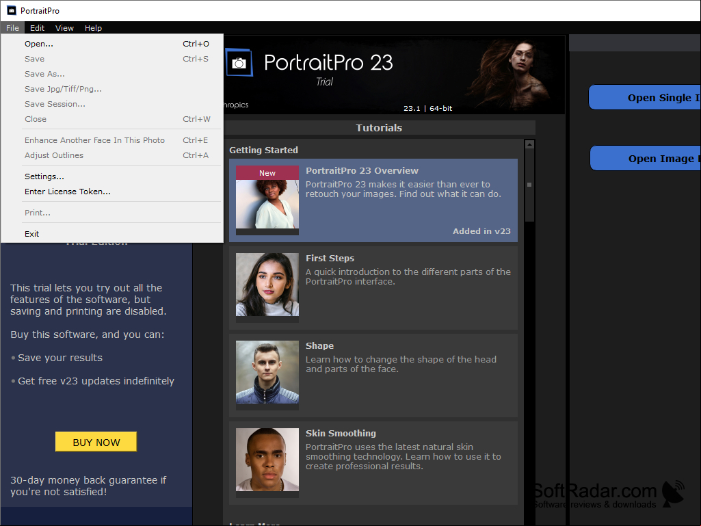Viewport: 701px width, 526px height.
Task: Click the Skin Smoothing tutorial title
Action: pyautogui.click(x=341, y=434)
